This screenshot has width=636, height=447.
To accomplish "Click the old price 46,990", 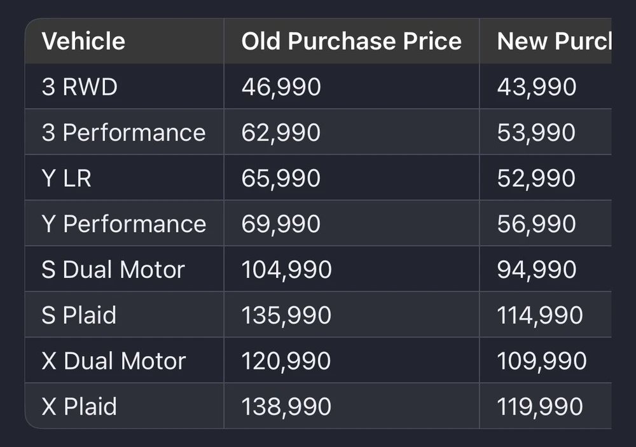I will coord(280,87).
